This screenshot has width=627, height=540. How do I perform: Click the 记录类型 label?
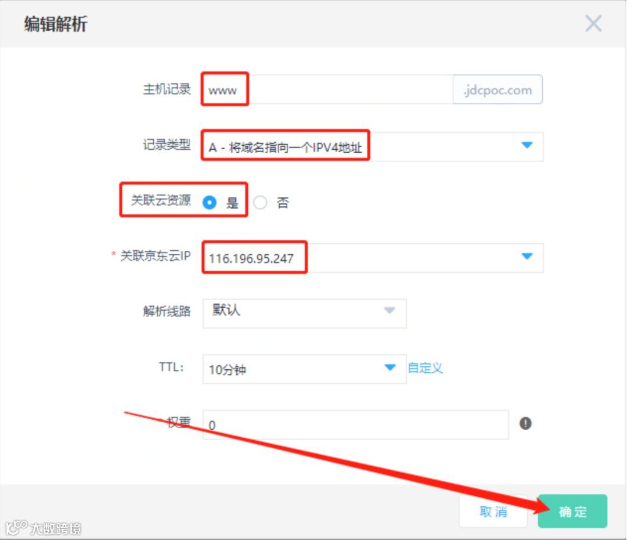point(167,145)
